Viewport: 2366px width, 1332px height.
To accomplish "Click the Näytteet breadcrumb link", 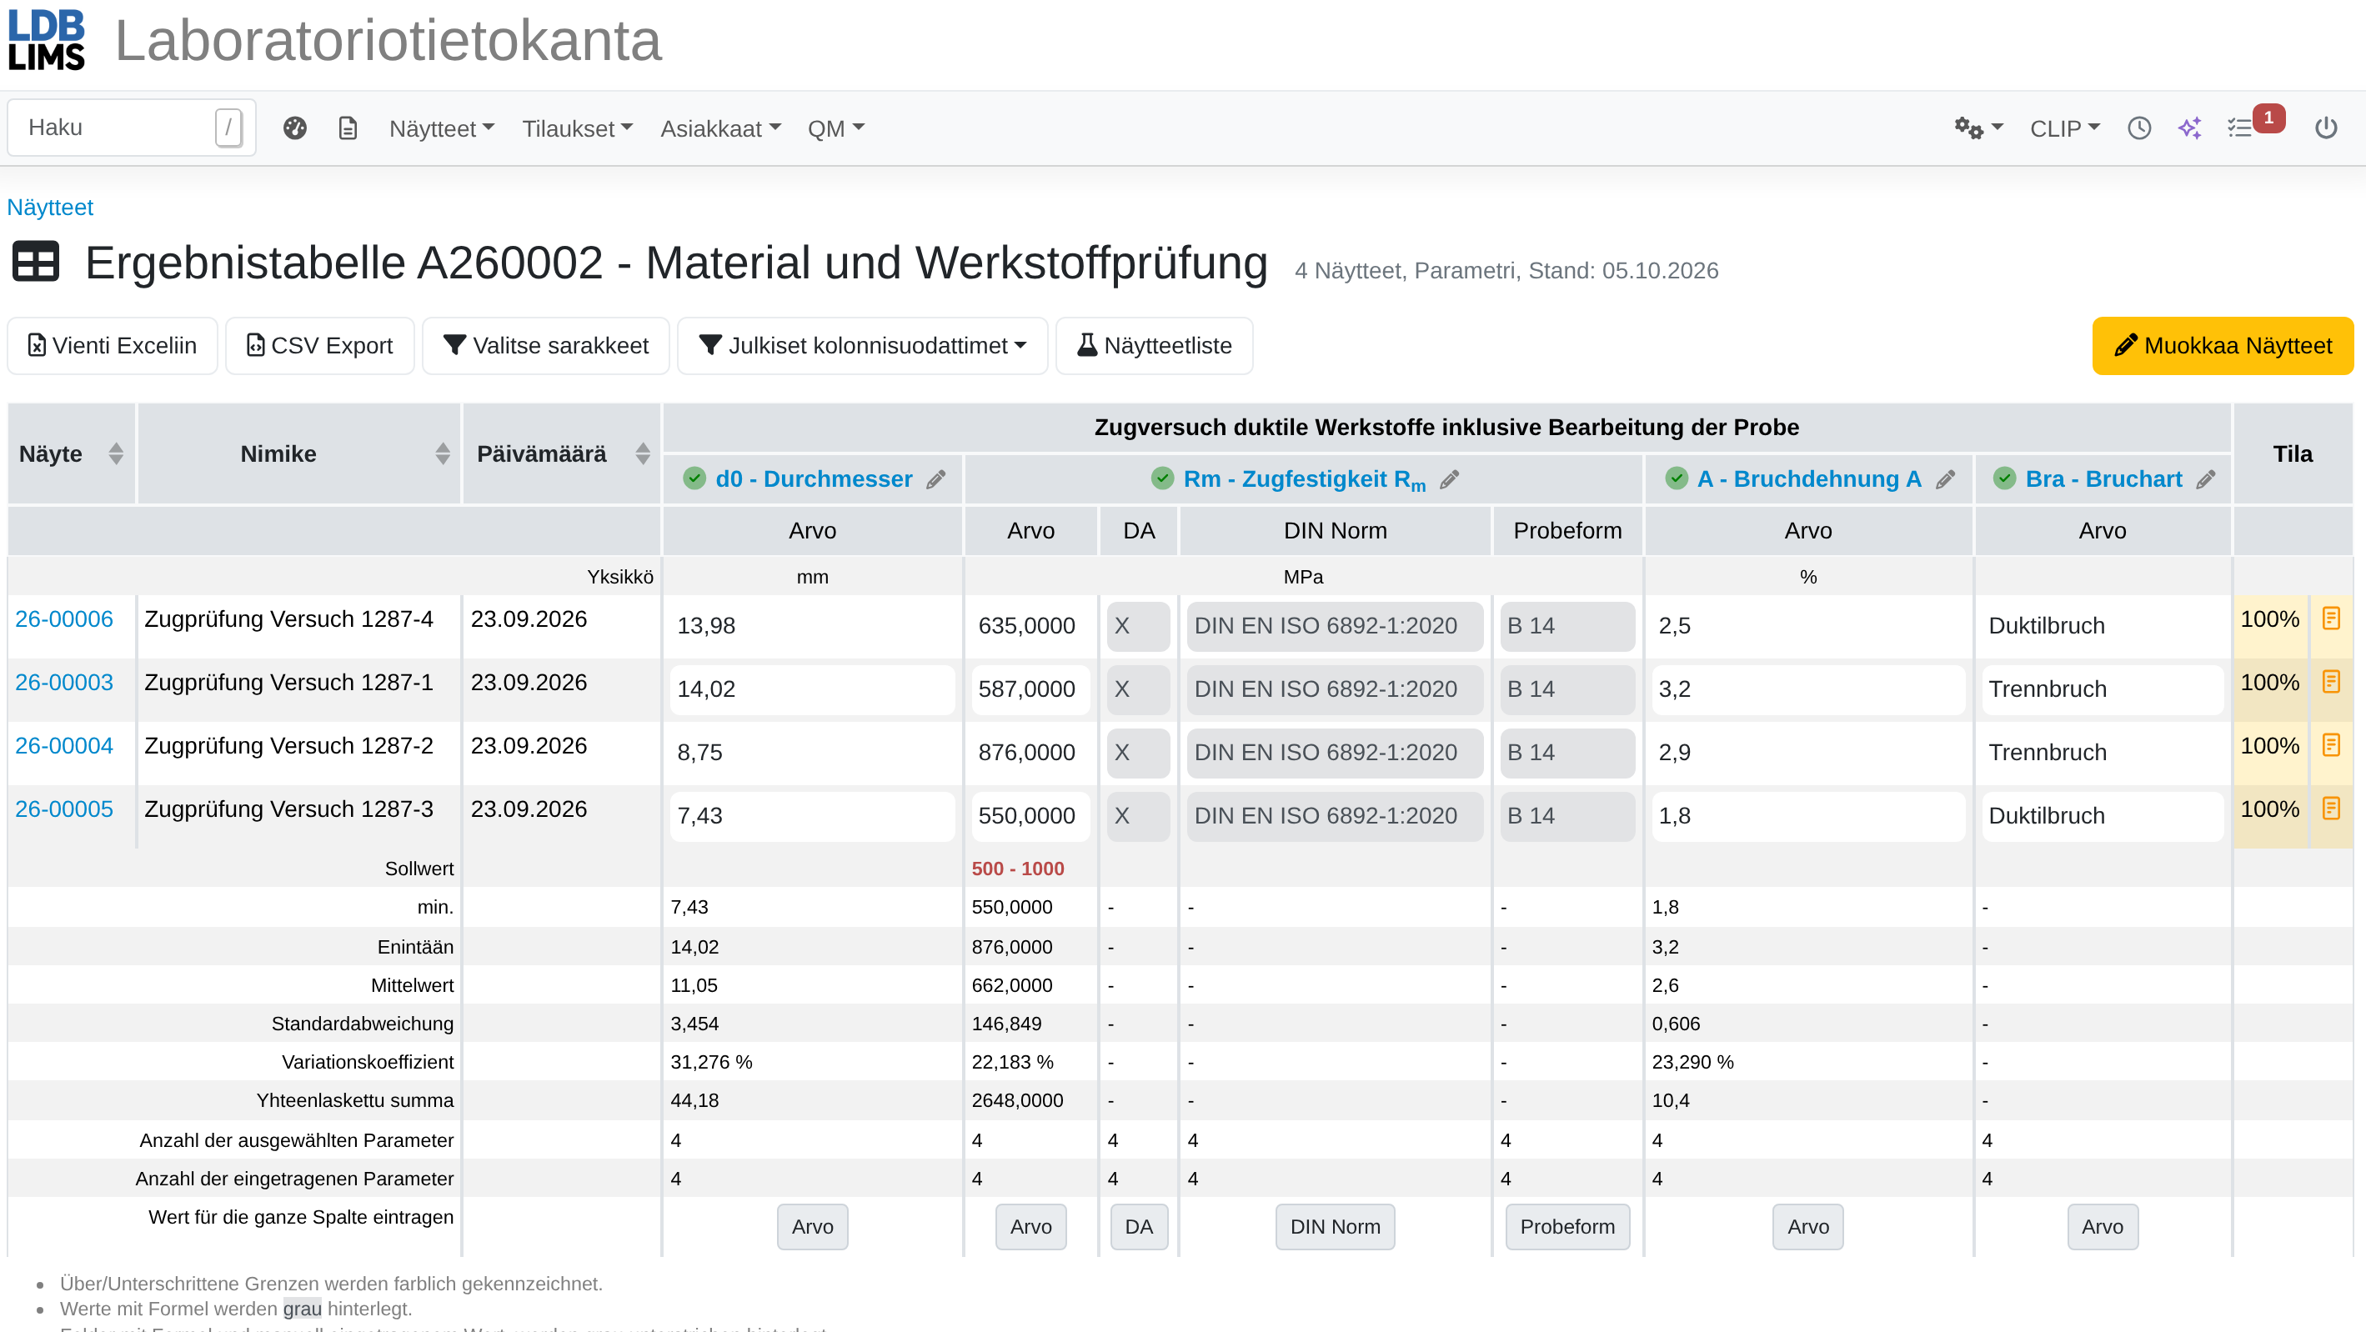I will tap(49, 208).
